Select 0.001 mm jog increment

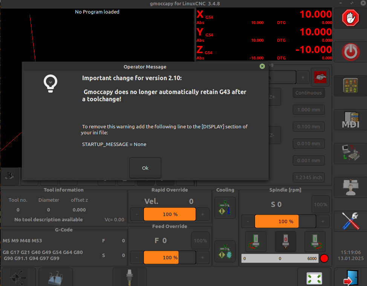[x=309, y=161]
